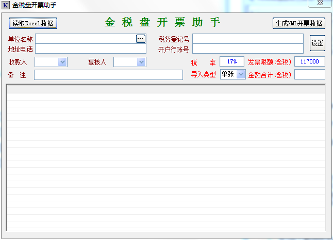Select the 税务登记号 input box
The width and height of the screenshot is (333, 240).
coord(247,39)
